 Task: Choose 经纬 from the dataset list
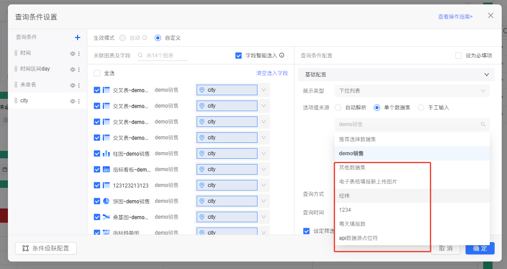344,196
